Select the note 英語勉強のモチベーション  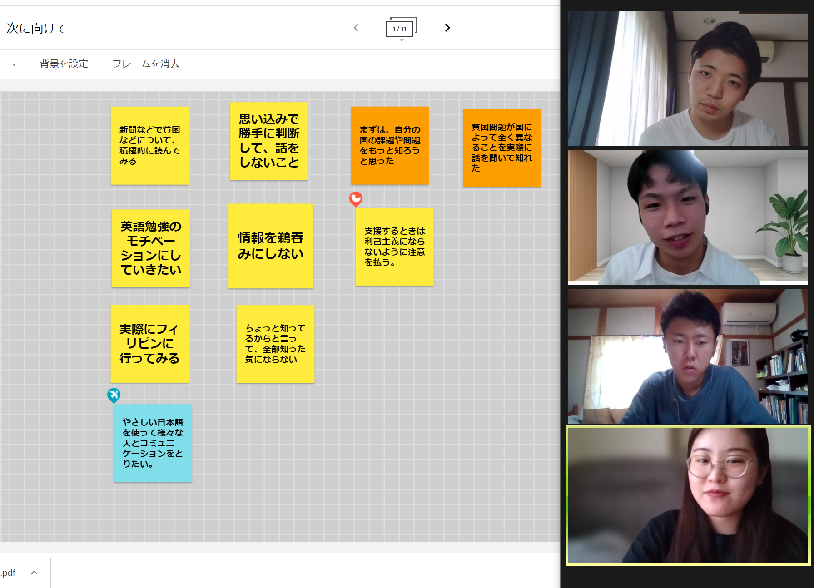click(151, 248)
